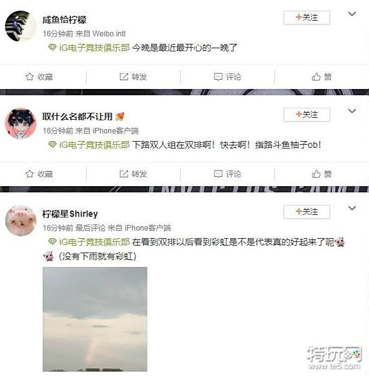
Task: Click repost icon on 咸鱼恰柠檬's post
Action: pyautogui.click(x=124, y=76)
